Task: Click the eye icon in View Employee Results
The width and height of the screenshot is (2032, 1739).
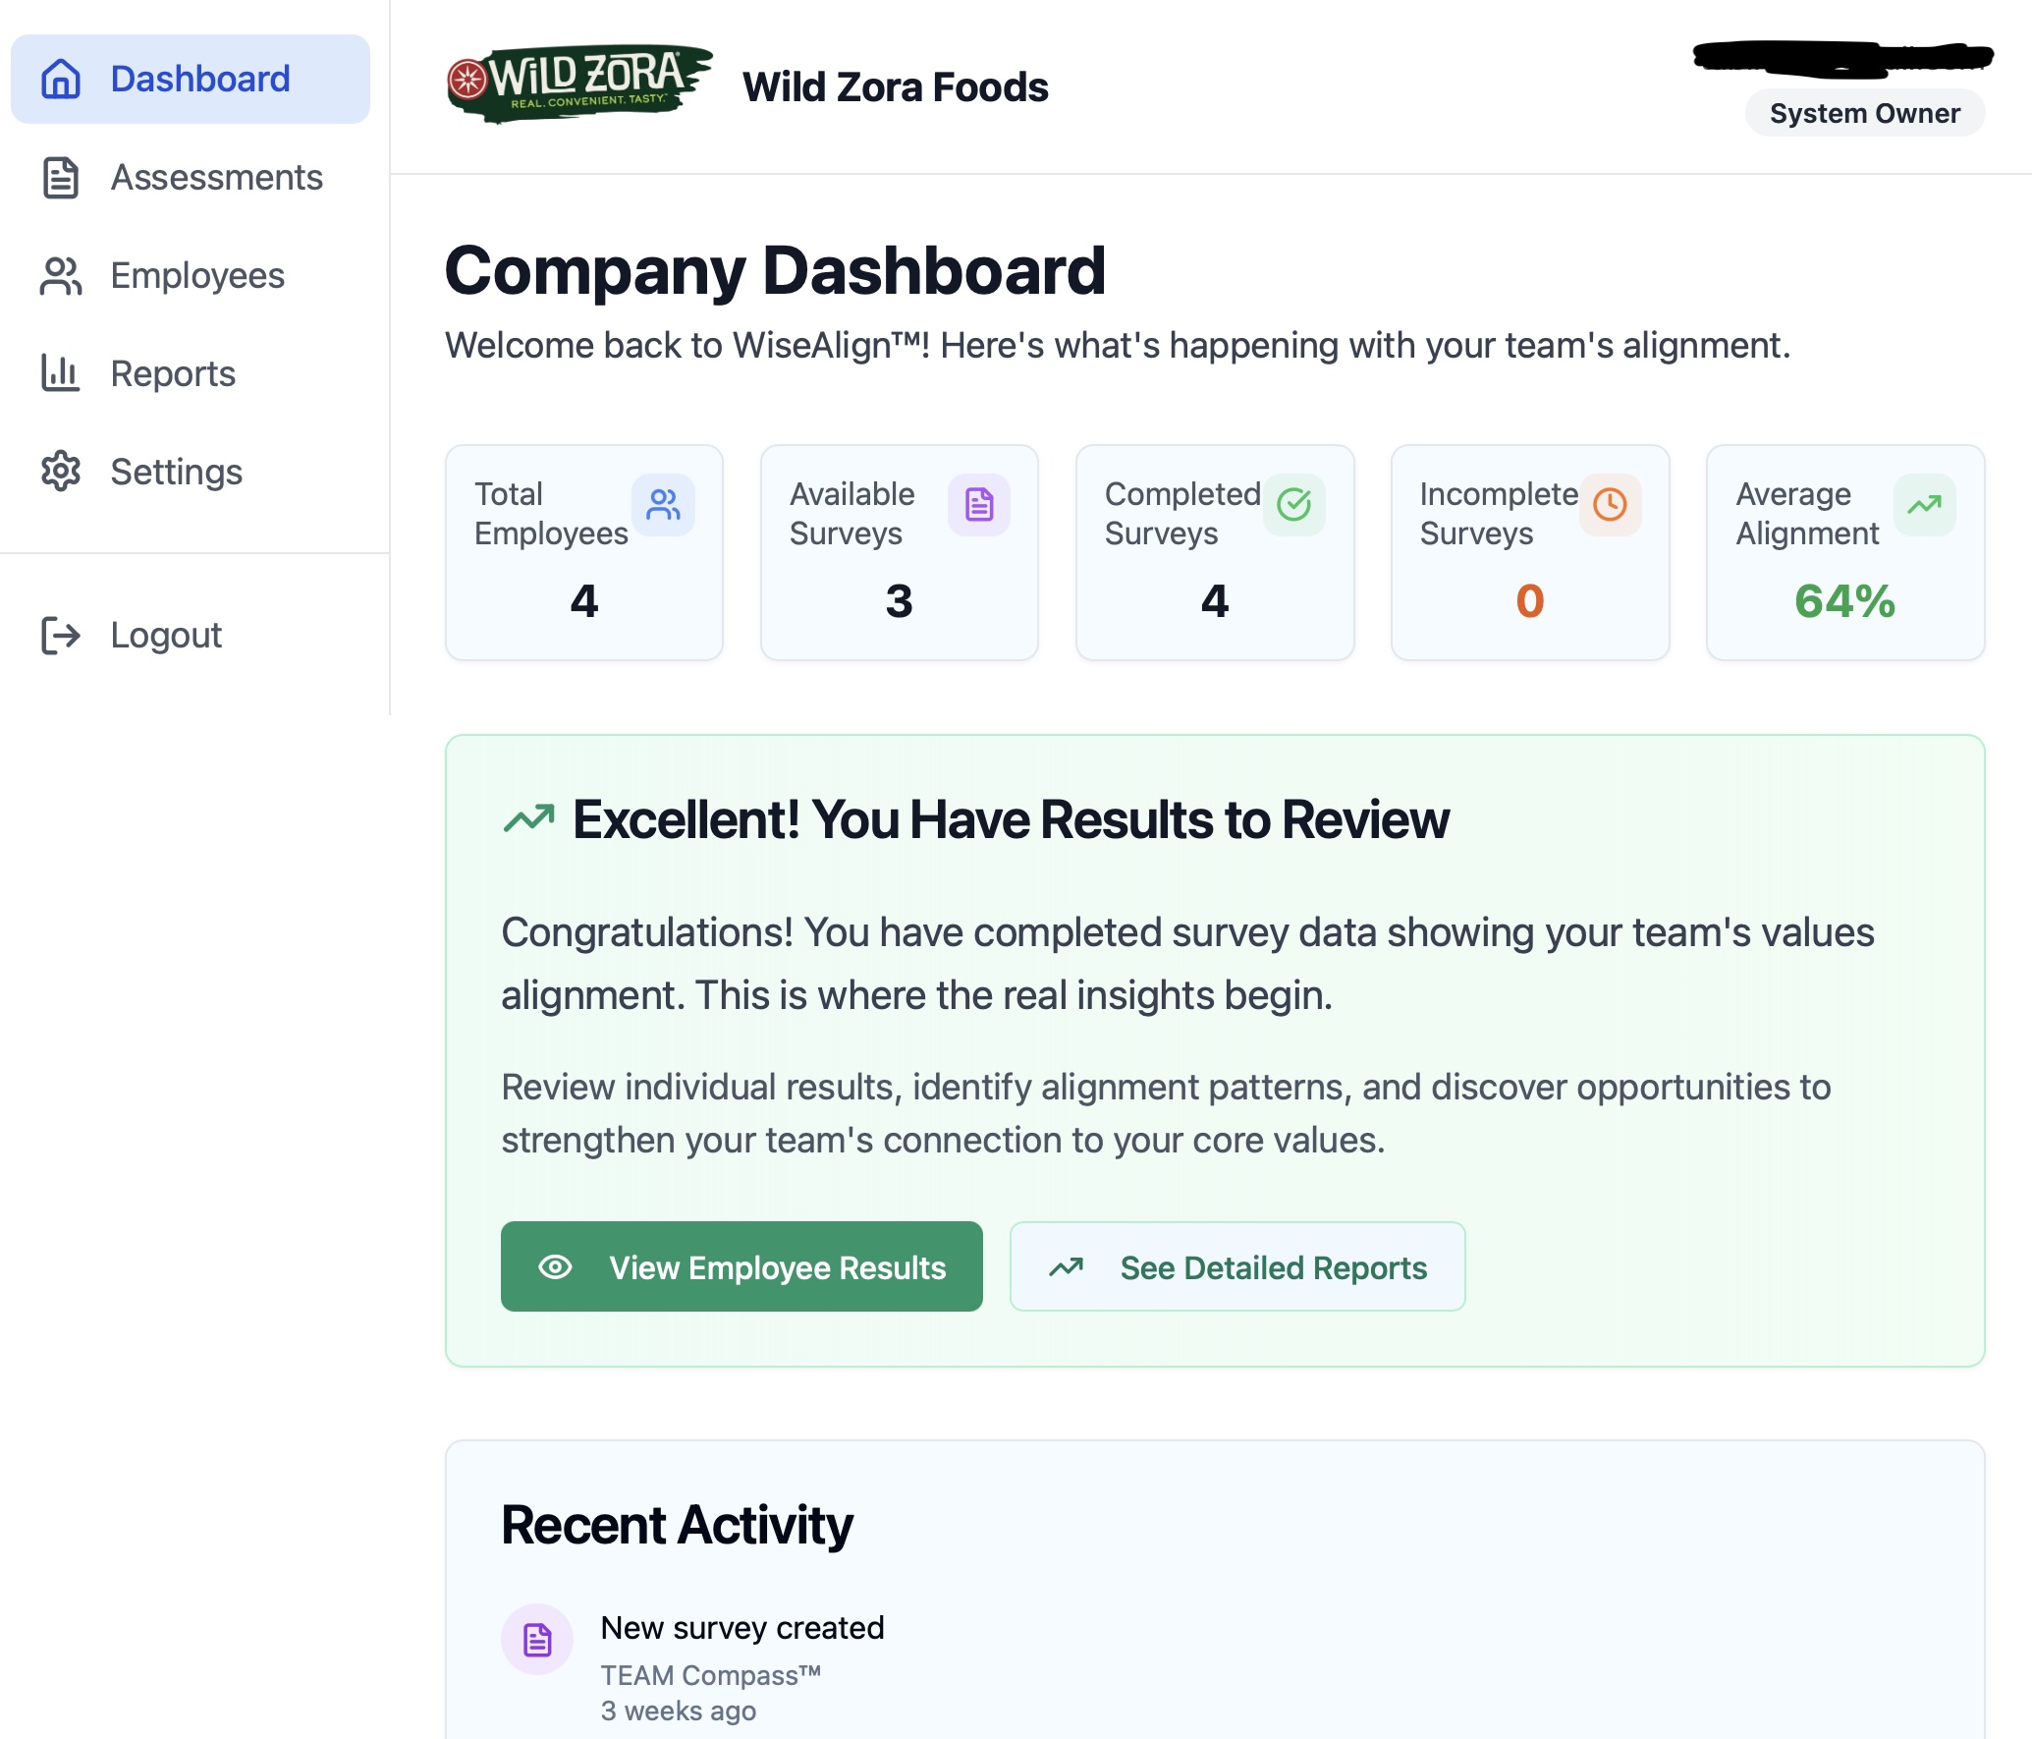Action: tap(558, 1266)
